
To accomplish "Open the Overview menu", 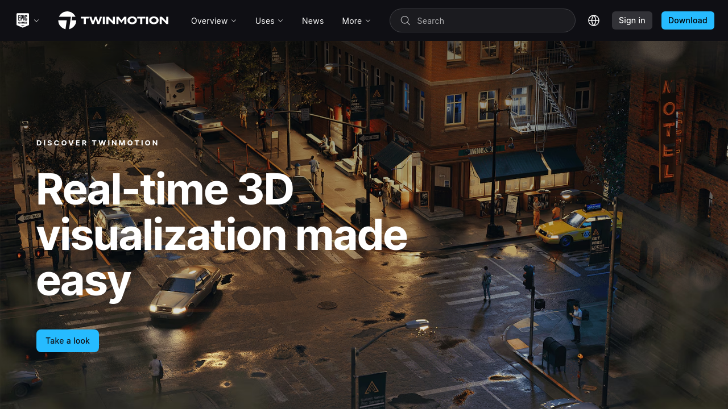I will [209, 21].
